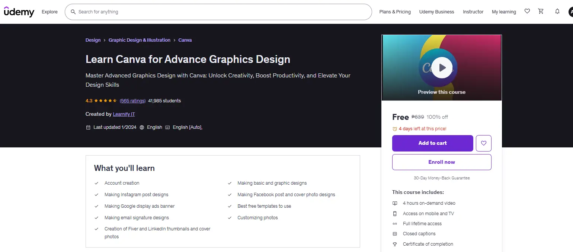The width and height of the screenshot is (573, 252).
Task: Click 30-Day Money-Back Guarantee text
Action: pos(442,178)
